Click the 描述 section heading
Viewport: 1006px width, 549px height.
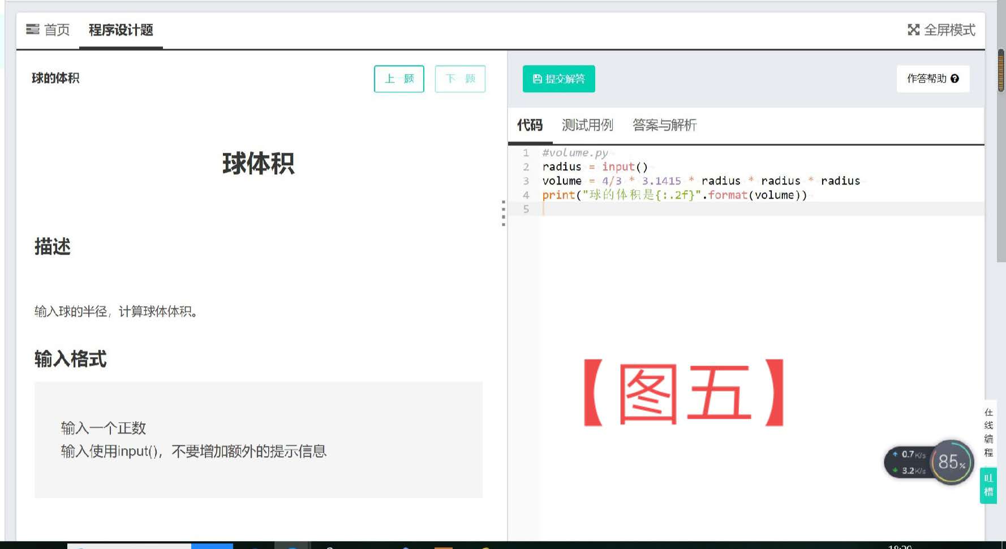pyautogui.click(x=53, y=247)
